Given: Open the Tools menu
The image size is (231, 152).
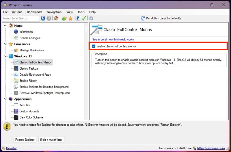Looking at the screenshot, I should (81, 12).
